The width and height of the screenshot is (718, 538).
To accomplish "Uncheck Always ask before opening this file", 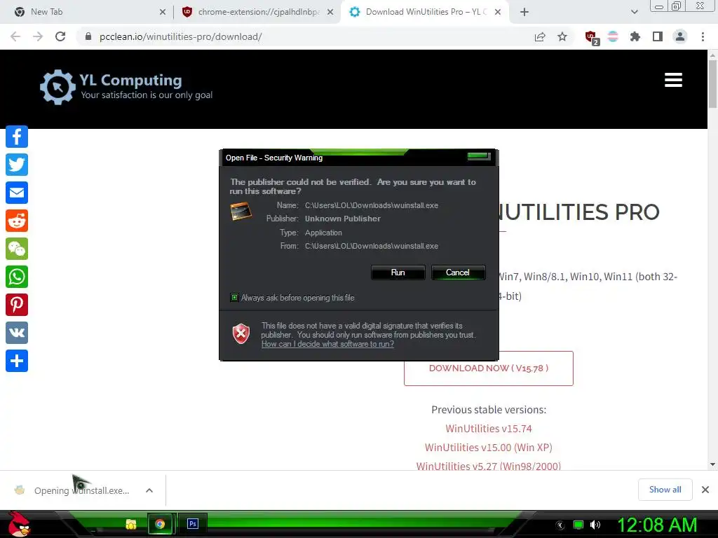I will point(234,298).
